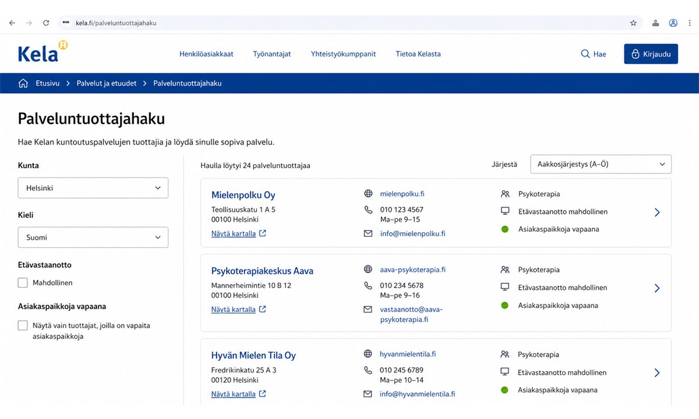
Task: Click the browser back arrow
Action: [12, 23]
